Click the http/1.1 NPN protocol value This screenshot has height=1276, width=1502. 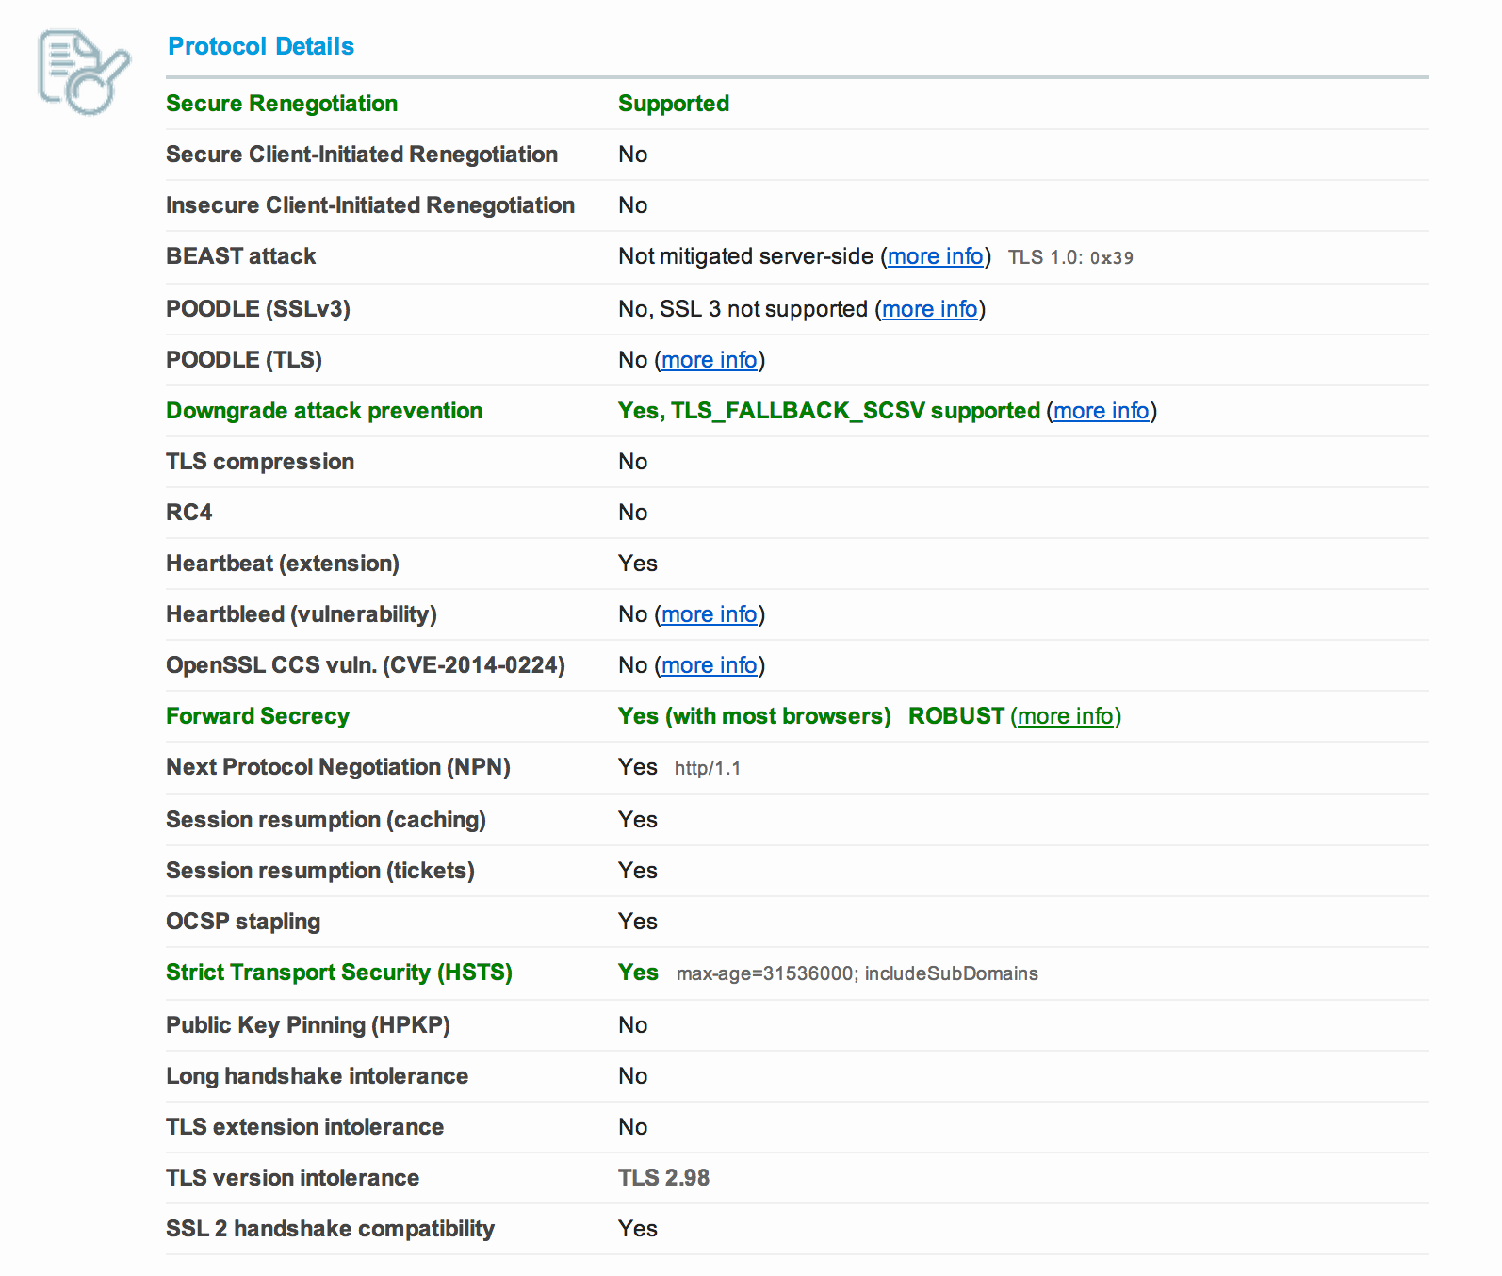click(x=707, y=768)
